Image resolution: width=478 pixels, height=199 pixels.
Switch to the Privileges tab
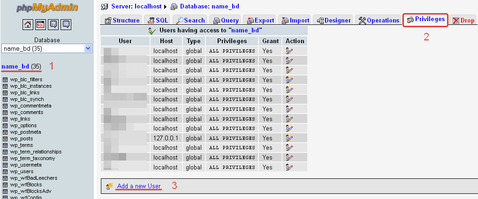coord(425,20)
